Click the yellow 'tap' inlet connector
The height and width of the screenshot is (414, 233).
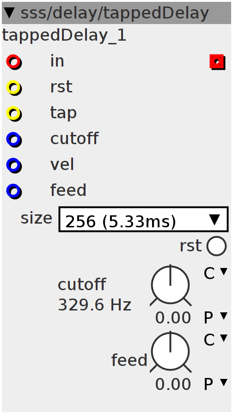pyautogui.click(x=14, y=114)
